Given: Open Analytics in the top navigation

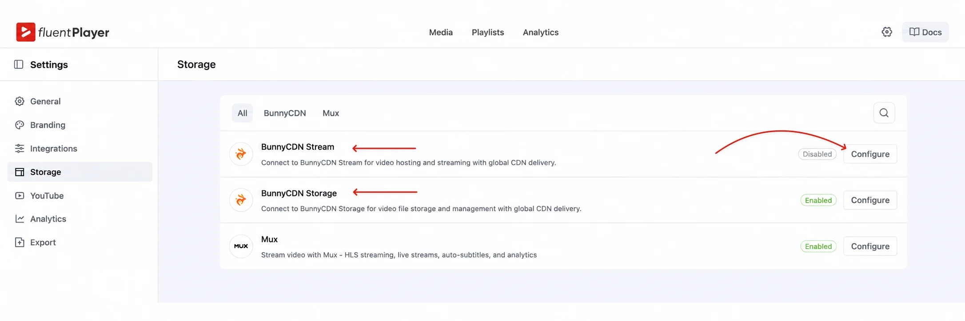Looking at the screenshot, I should pyautogui.click(x=541, y=32).
